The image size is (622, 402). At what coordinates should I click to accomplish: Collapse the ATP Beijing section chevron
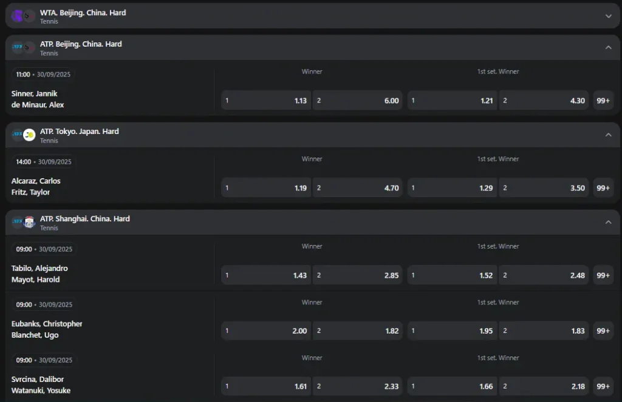(608, 47)
